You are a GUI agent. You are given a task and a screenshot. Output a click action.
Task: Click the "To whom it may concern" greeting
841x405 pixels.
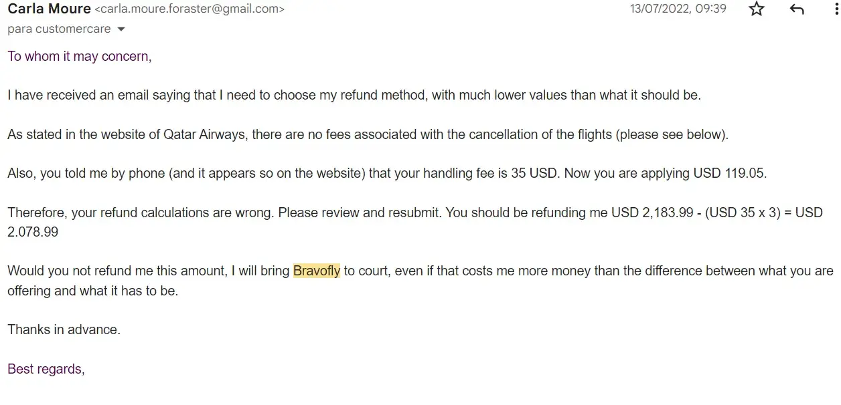(78, 56)
